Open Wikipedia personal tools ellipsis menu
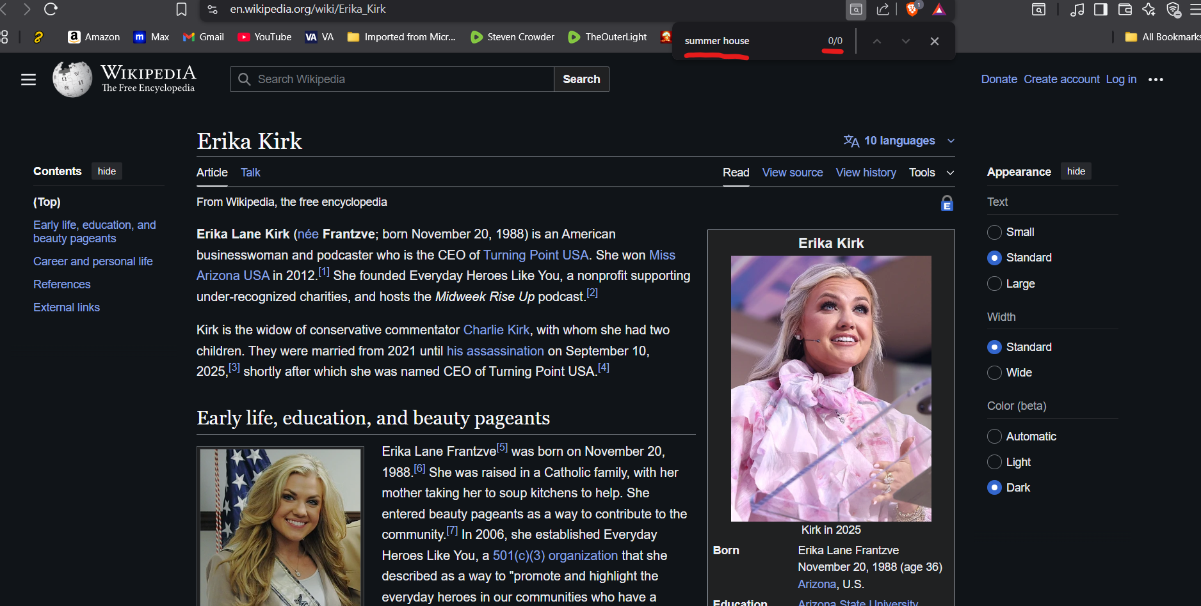Image resolution: width=1201 pixels, height=606 pixels. pyautogui.click(x=1156, y=79)
